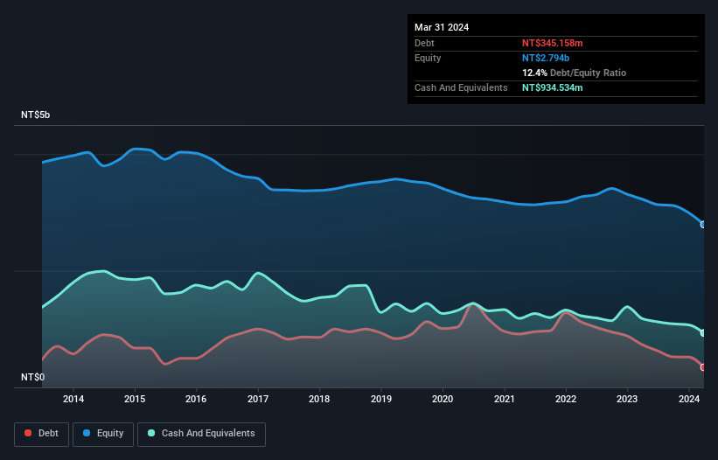Select the 2017 x-axis label
This screenshot has width=718, height=460.
tap(258, 400)
